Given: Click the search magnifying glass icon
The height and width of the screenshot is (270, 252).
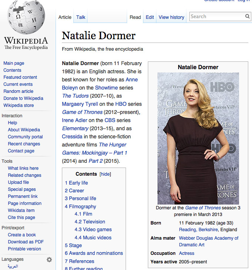Looking at the screenshot, I should click(247, 16).
